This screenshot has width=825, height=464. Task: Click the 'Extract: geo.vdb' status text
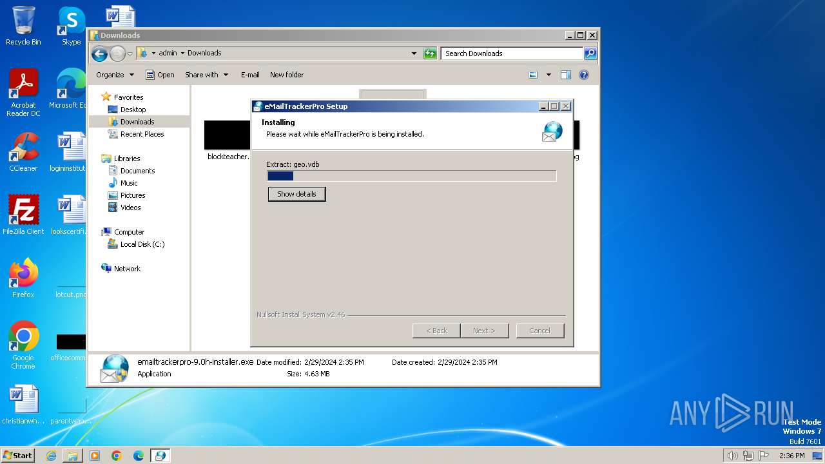293,164
